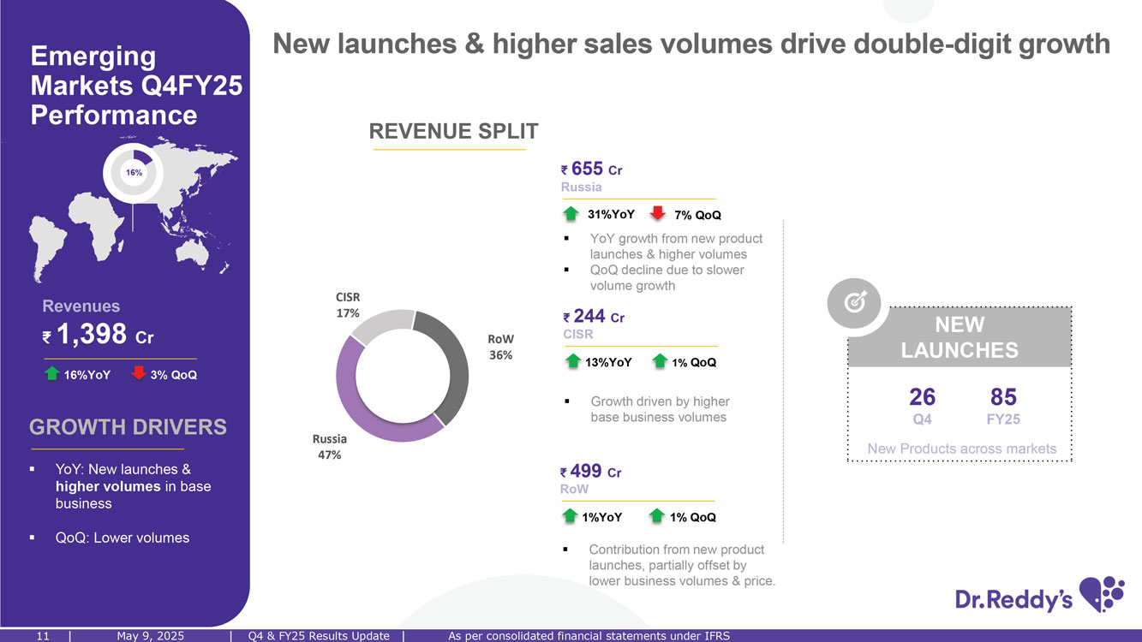Click the green arrow beside 13%YoY
The width and height of the screenshot is (1142, 642).
click(573, 362)
